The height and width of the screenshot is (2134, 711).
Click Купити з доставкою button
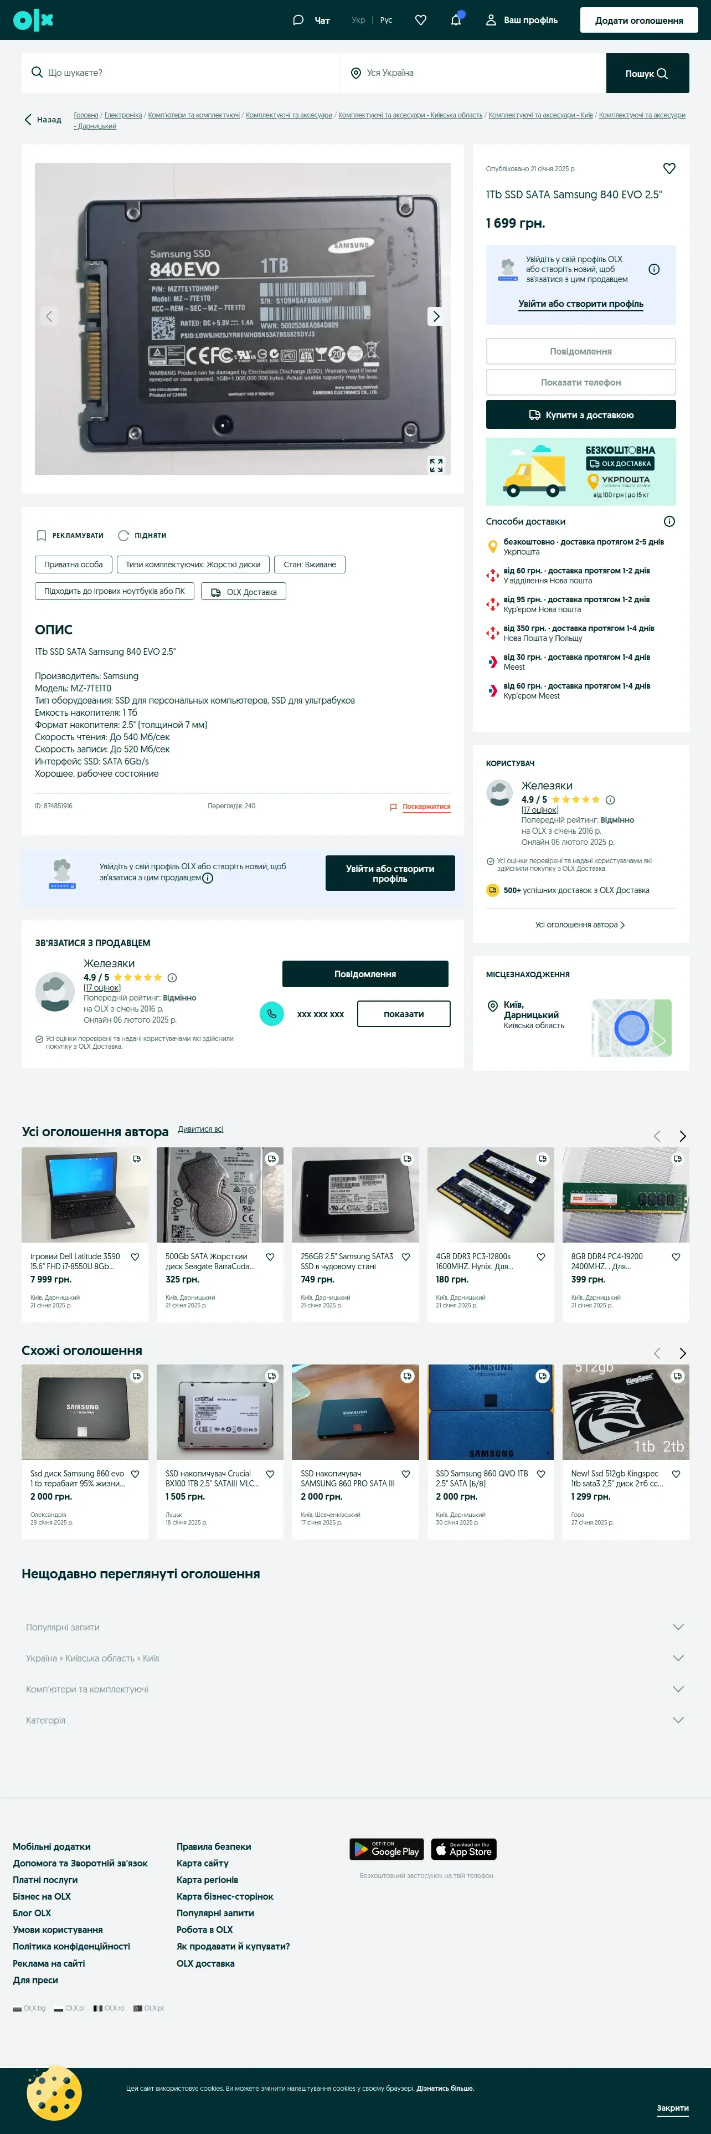pyautogui.click(x=580, y=415)
